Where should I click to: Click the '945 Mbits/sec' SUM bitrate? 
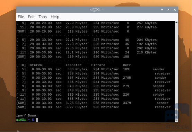pyautogui.click(x=106, y=32)
